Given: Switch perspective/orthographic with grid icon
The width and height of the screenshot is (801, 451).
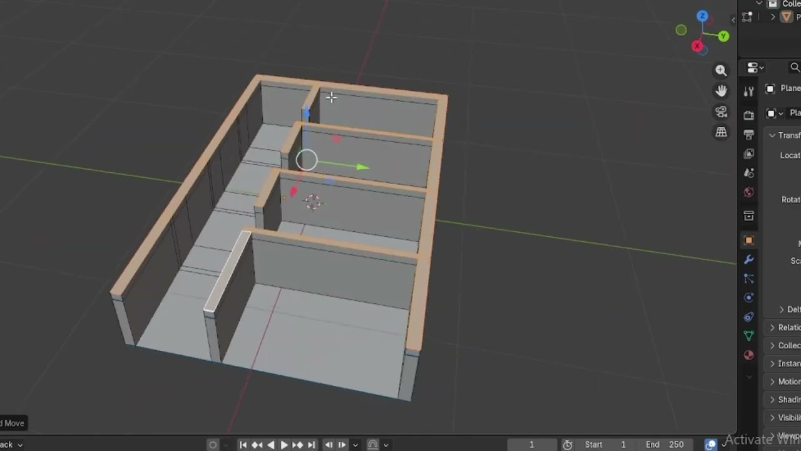Looking at the screenshot, I should [x=721, y=132].
